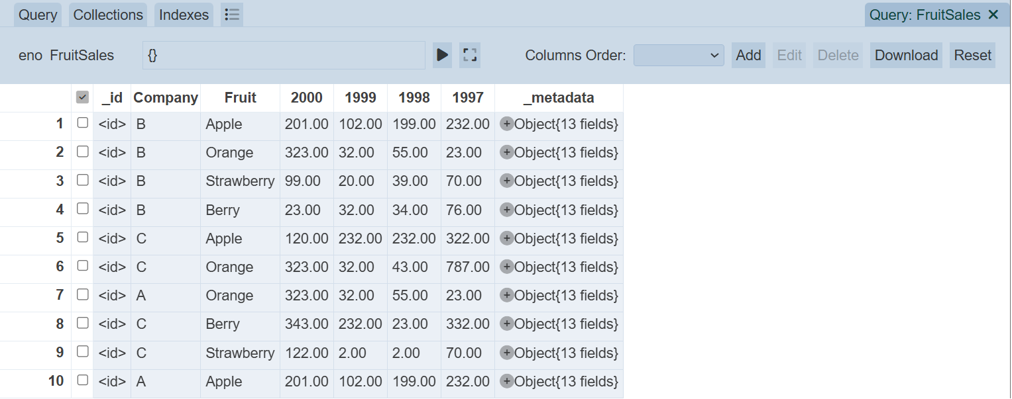
Task: Expand metadata plus icon in row 7
Action: (x=506, y=295)
